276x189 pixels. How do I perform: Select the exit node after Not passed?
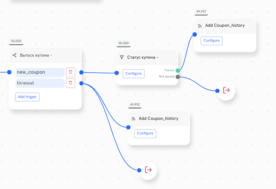click(226, 91)
